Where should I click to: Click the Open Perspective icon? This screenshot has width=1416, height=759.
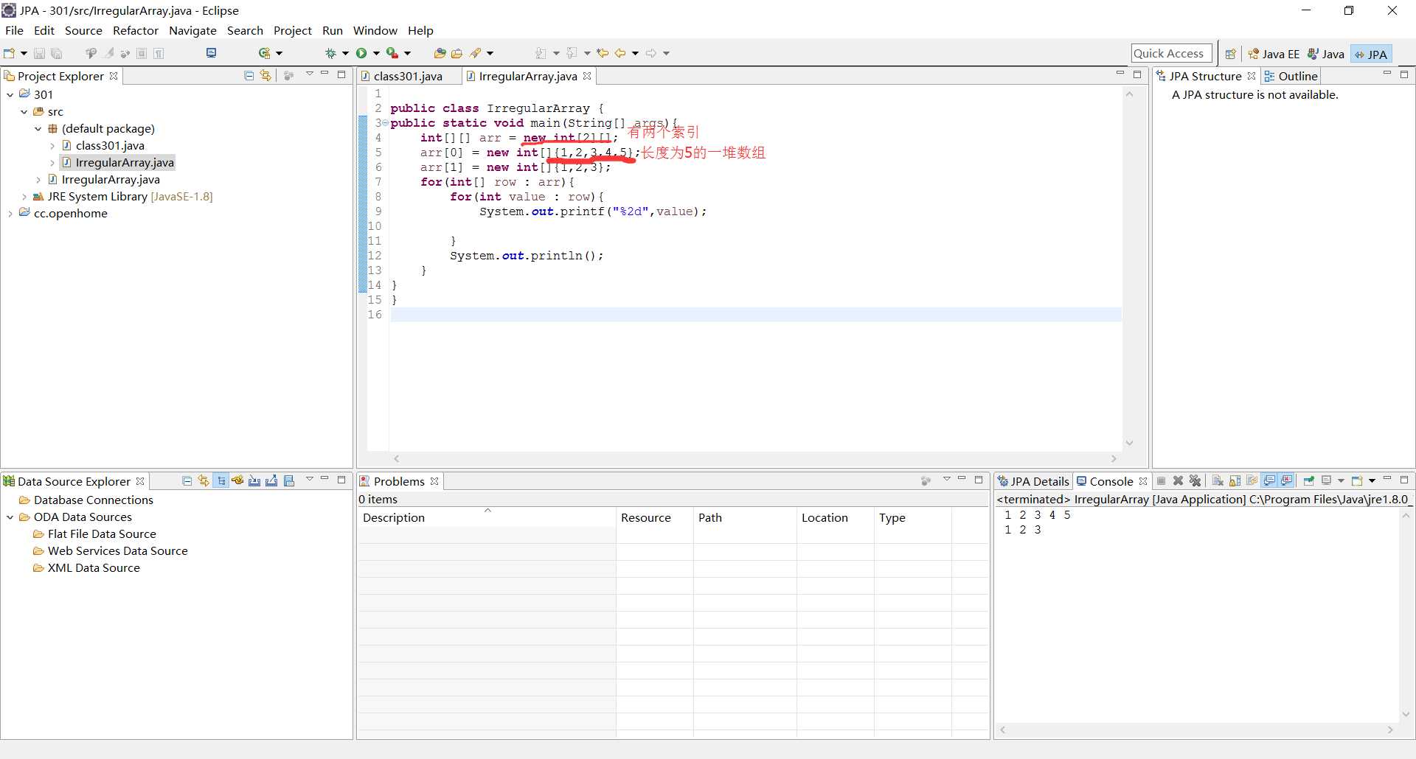click(x=1230, y=54)
